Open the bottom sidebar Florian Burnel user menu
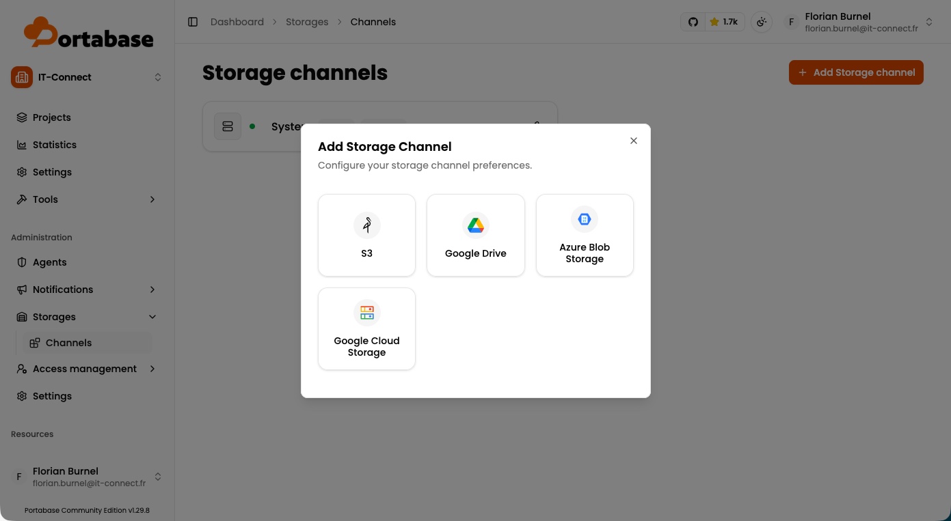951x521 pixels. coord(87,477)
